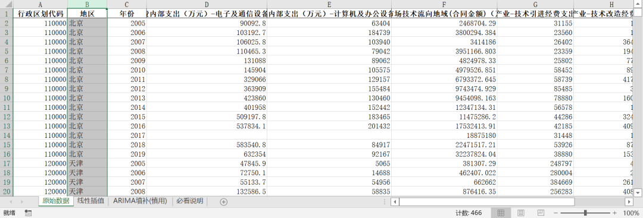This screenshot has width=643, height=218.
Task: Click cell with value 583540.8
Action: point(207,144)
